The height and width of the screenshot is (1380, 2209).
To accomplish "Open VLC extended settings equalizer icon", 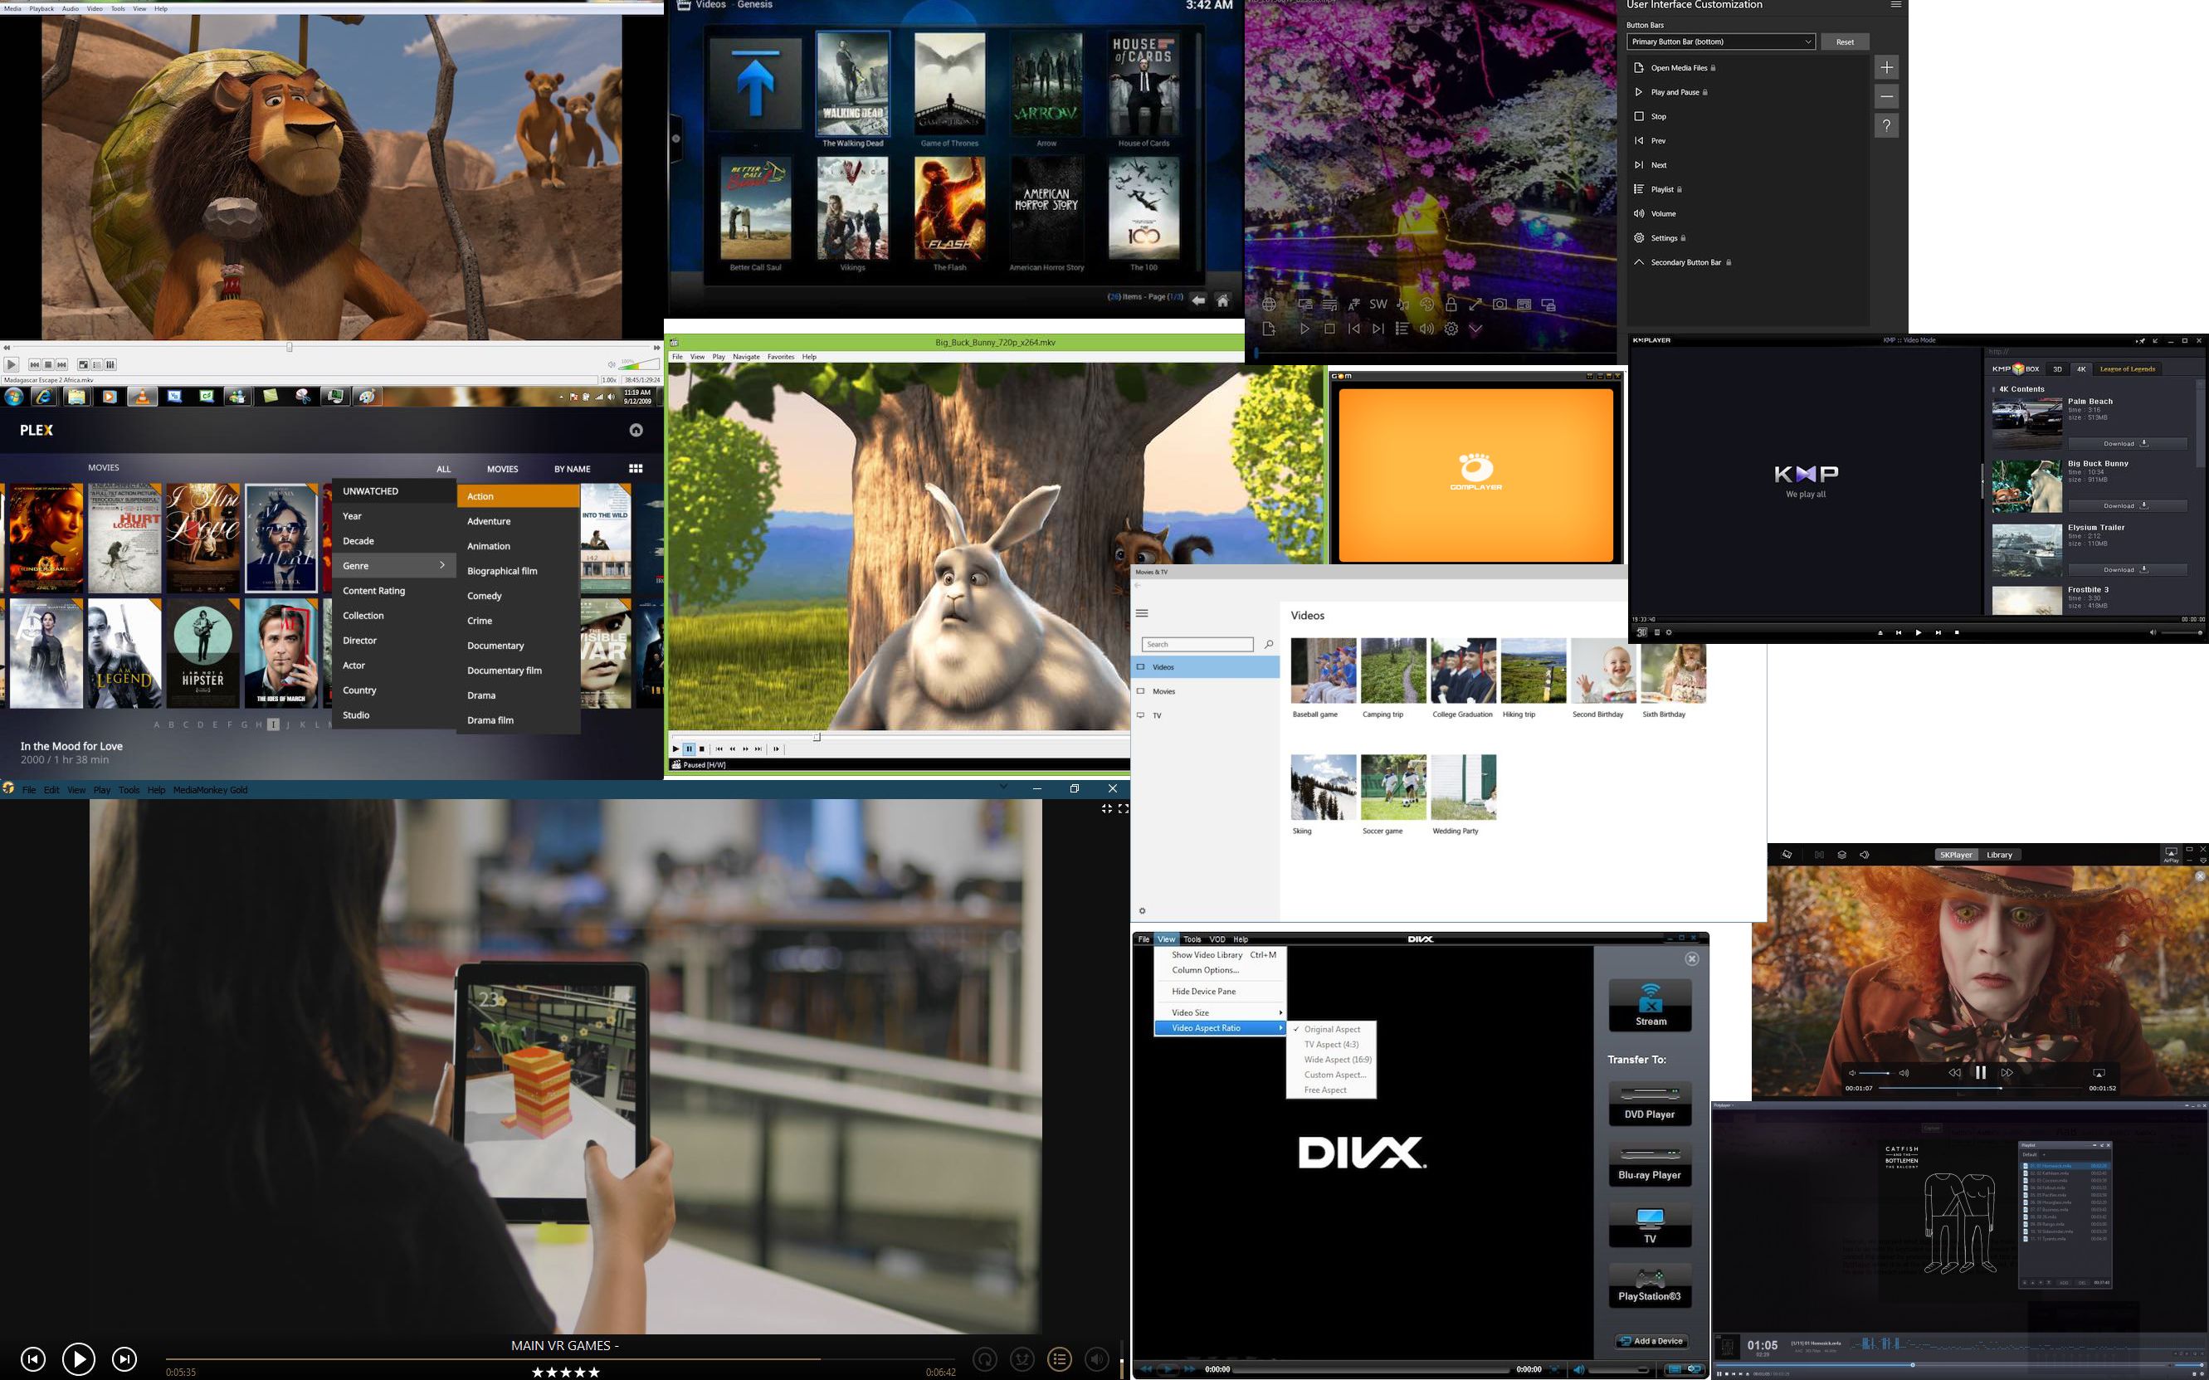I will [x=110, y=364].
